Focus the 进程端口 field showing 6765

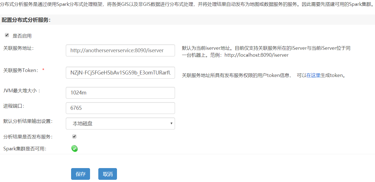[120, 108]
